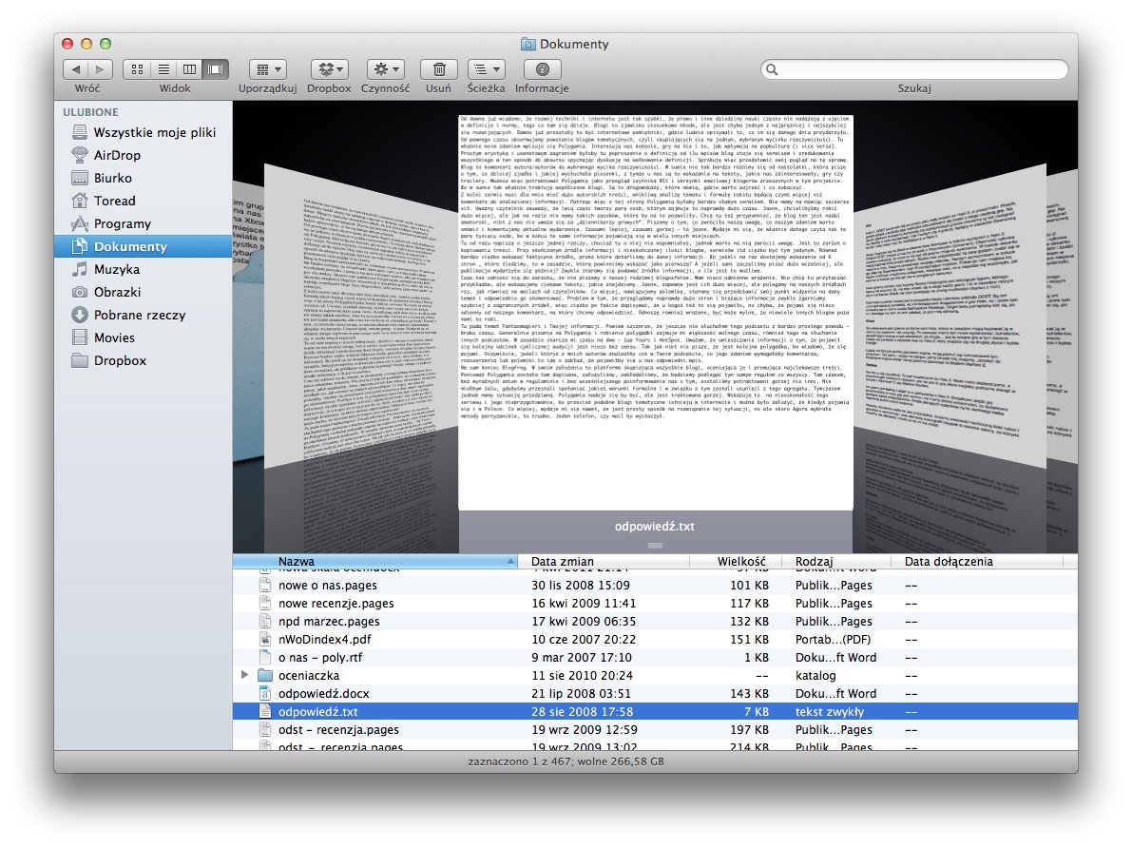The width and height of the screenshot is (1132, 848).
Task: Click the Szukaj search field
Action: [913, 69]
